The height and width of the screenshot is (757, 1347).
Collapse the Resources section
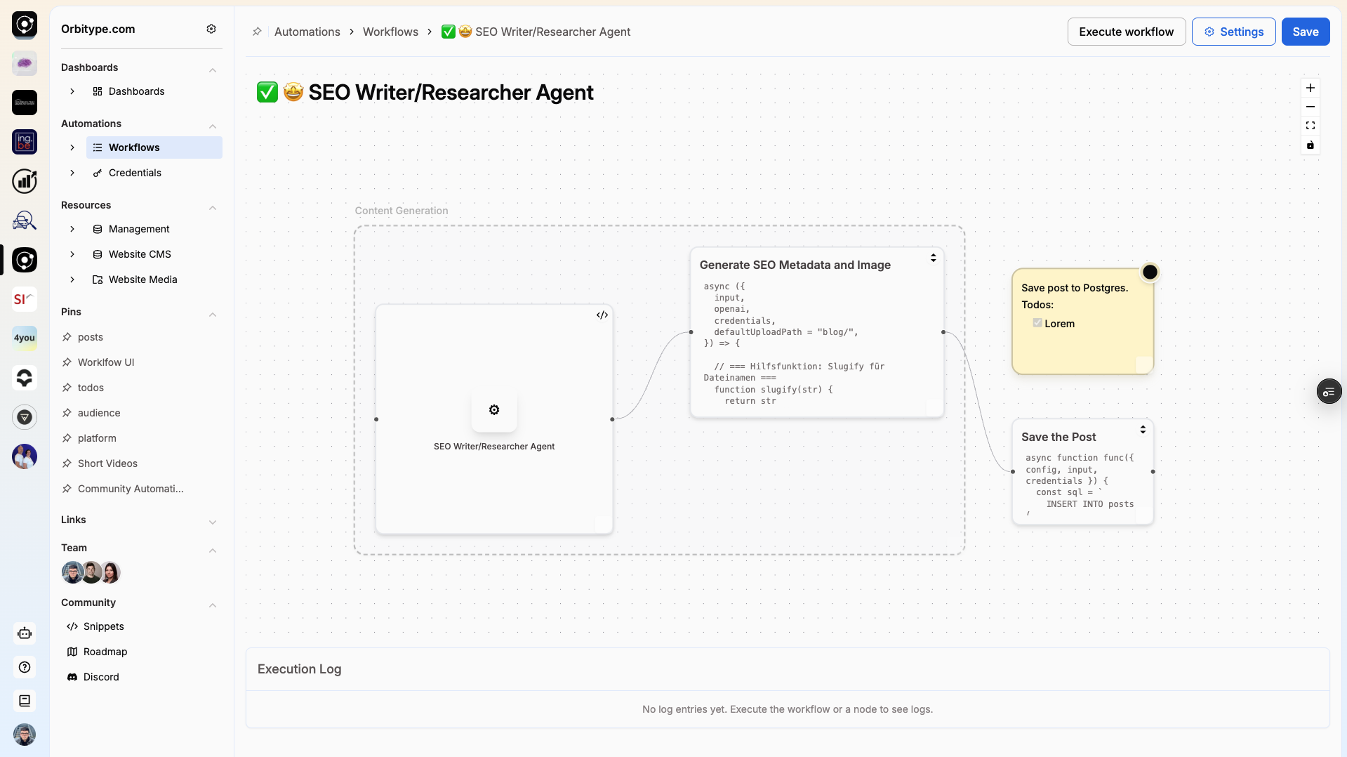213,207
